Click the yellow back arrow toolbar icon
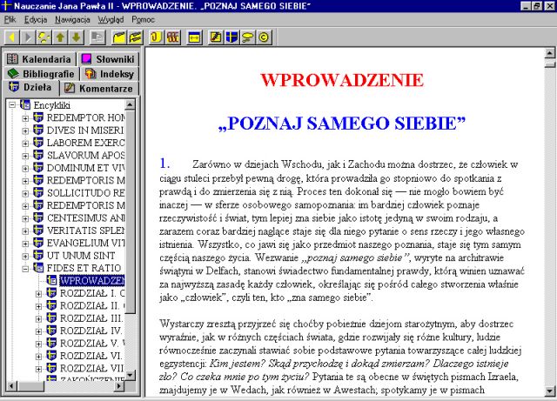 pos(11,37)
